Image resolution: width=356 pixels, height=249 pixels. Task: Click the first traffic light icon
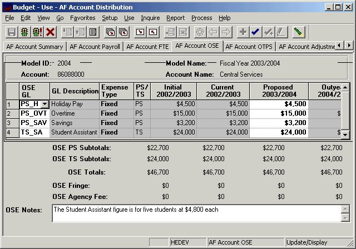[24, 32]
